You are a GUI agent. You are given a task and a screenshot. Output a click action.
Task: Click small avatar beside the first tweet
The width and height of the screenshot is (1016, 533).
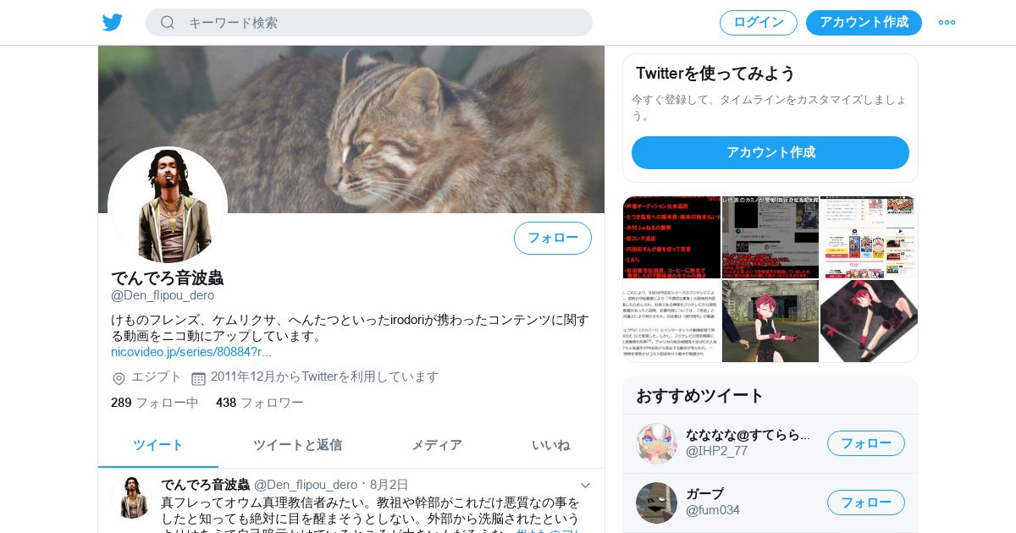(x=132, y=497)
